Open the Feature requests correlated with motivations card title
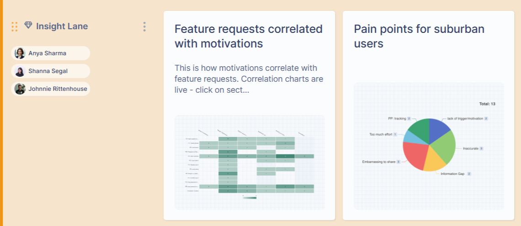This screenshot has width=521, height=226. pyautogui.click(x=248, y=37)
